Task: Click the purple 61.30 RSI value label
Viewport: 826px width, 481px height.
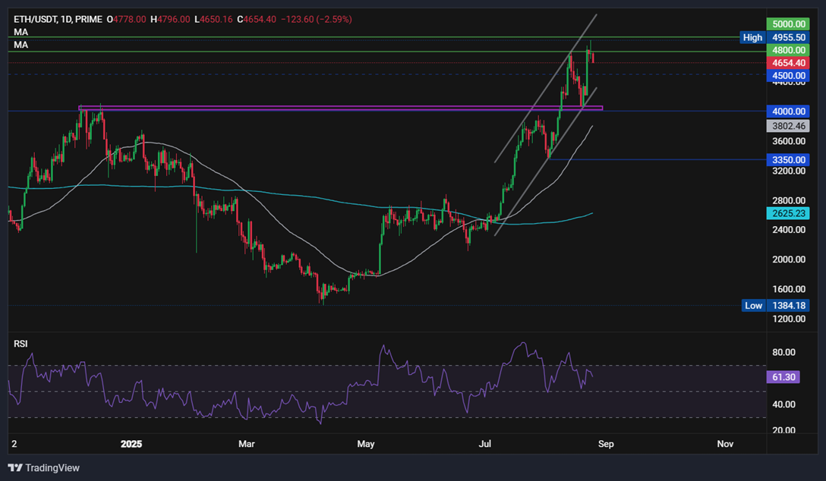Action: (783, 377)
